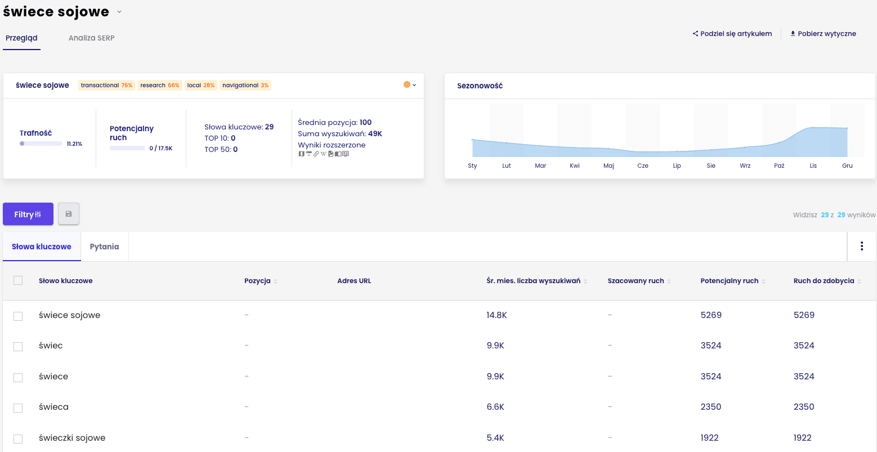Check the box for świece row
The image size is (877, 452).
18,378
